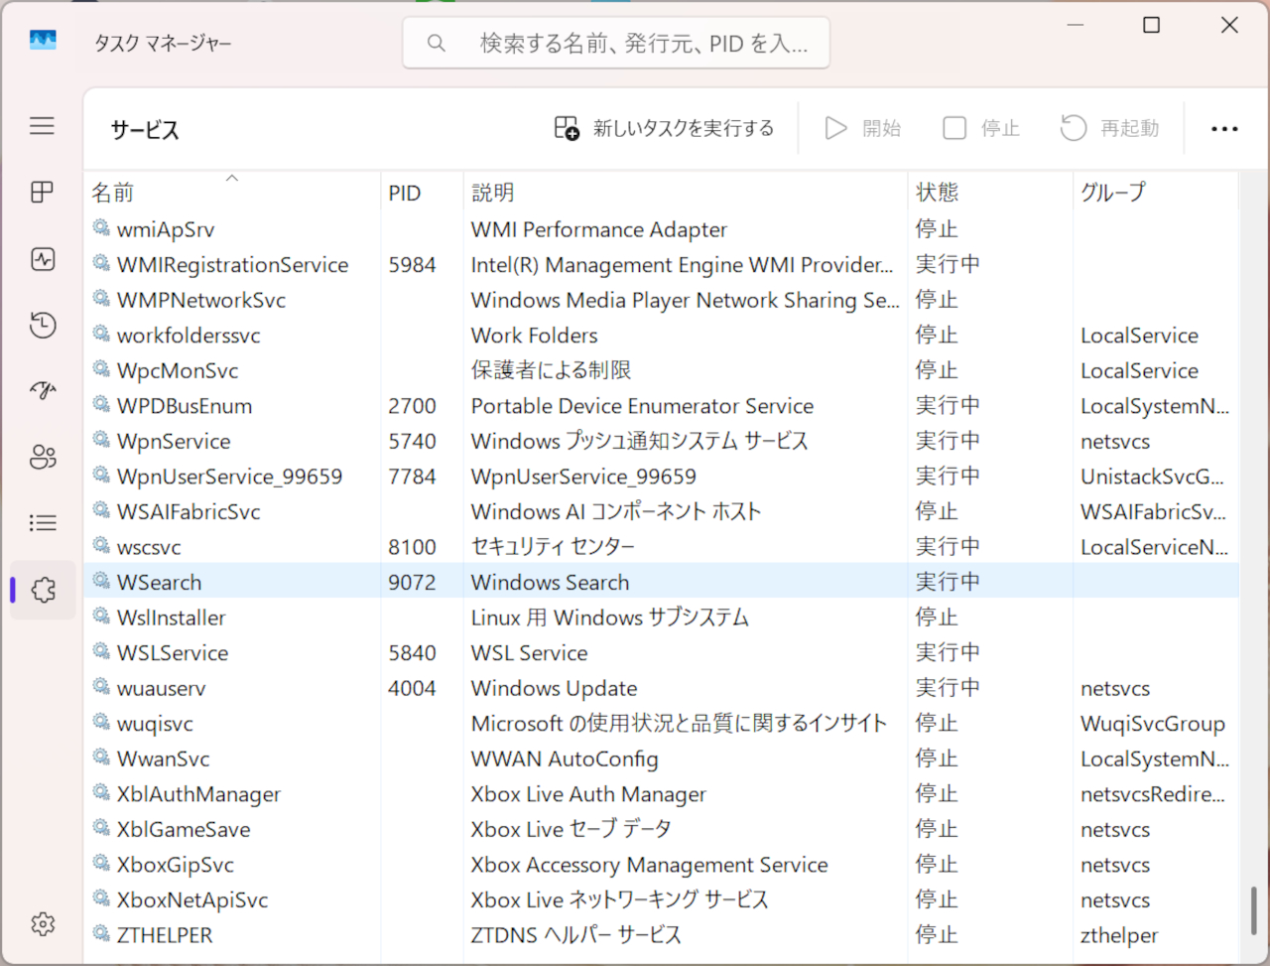Click the WwanSvc service gear icon
1270x966 pixels.
point(101,758)
